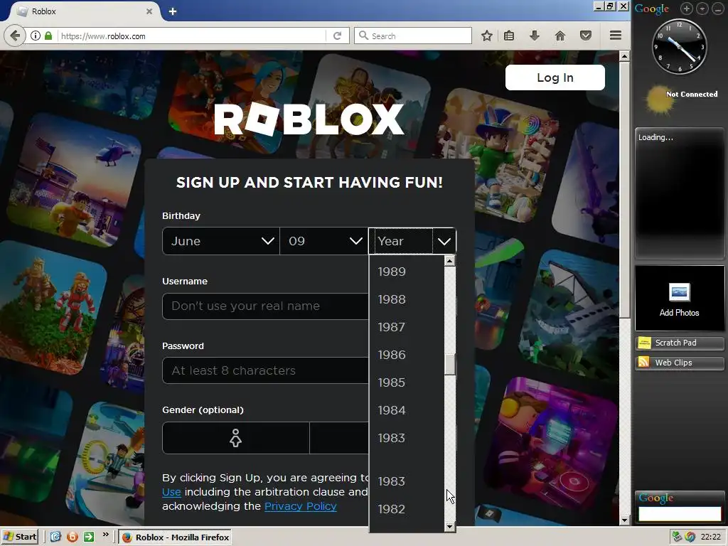Screen dimensions: 728x546
Task: Click the Not Connected weather sun icon
Action: [659, 99]
